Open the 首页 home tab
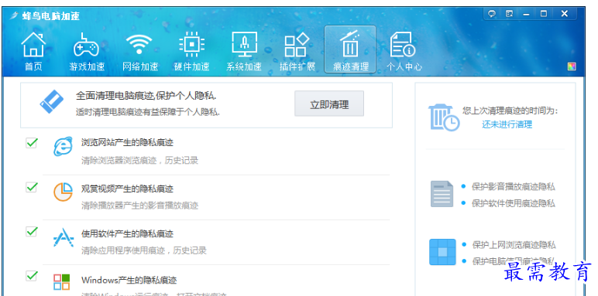This screenshot has width=598, height=296. tap(33, 52)
